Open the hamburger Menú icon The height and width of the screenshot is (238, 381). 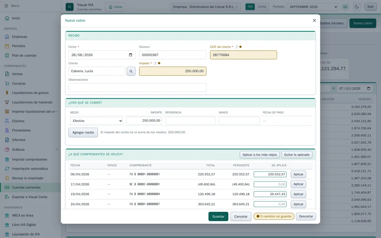(x=6, y=6)
